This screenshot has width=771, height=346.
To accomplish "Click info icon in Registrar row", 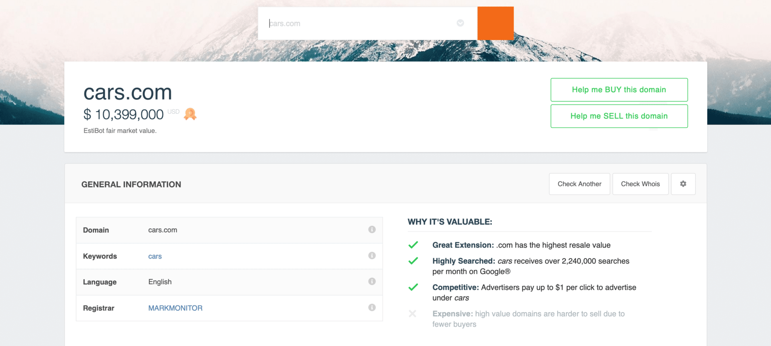I will click(x=372, y=307).
